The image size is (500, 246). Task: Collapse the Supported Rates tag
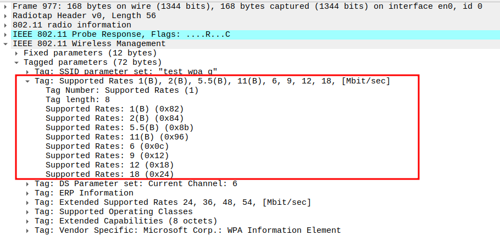tap(28, 81)
